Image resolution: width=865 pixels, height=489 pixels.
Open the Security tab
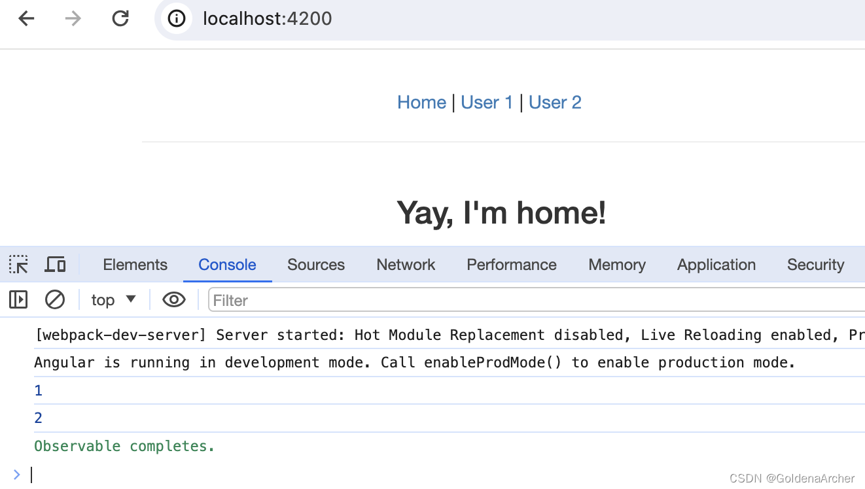click(815, 265)
